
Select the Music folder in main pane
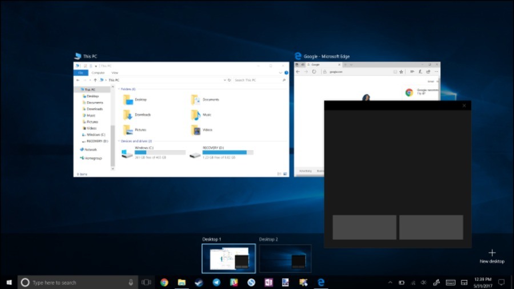point(201,115)
